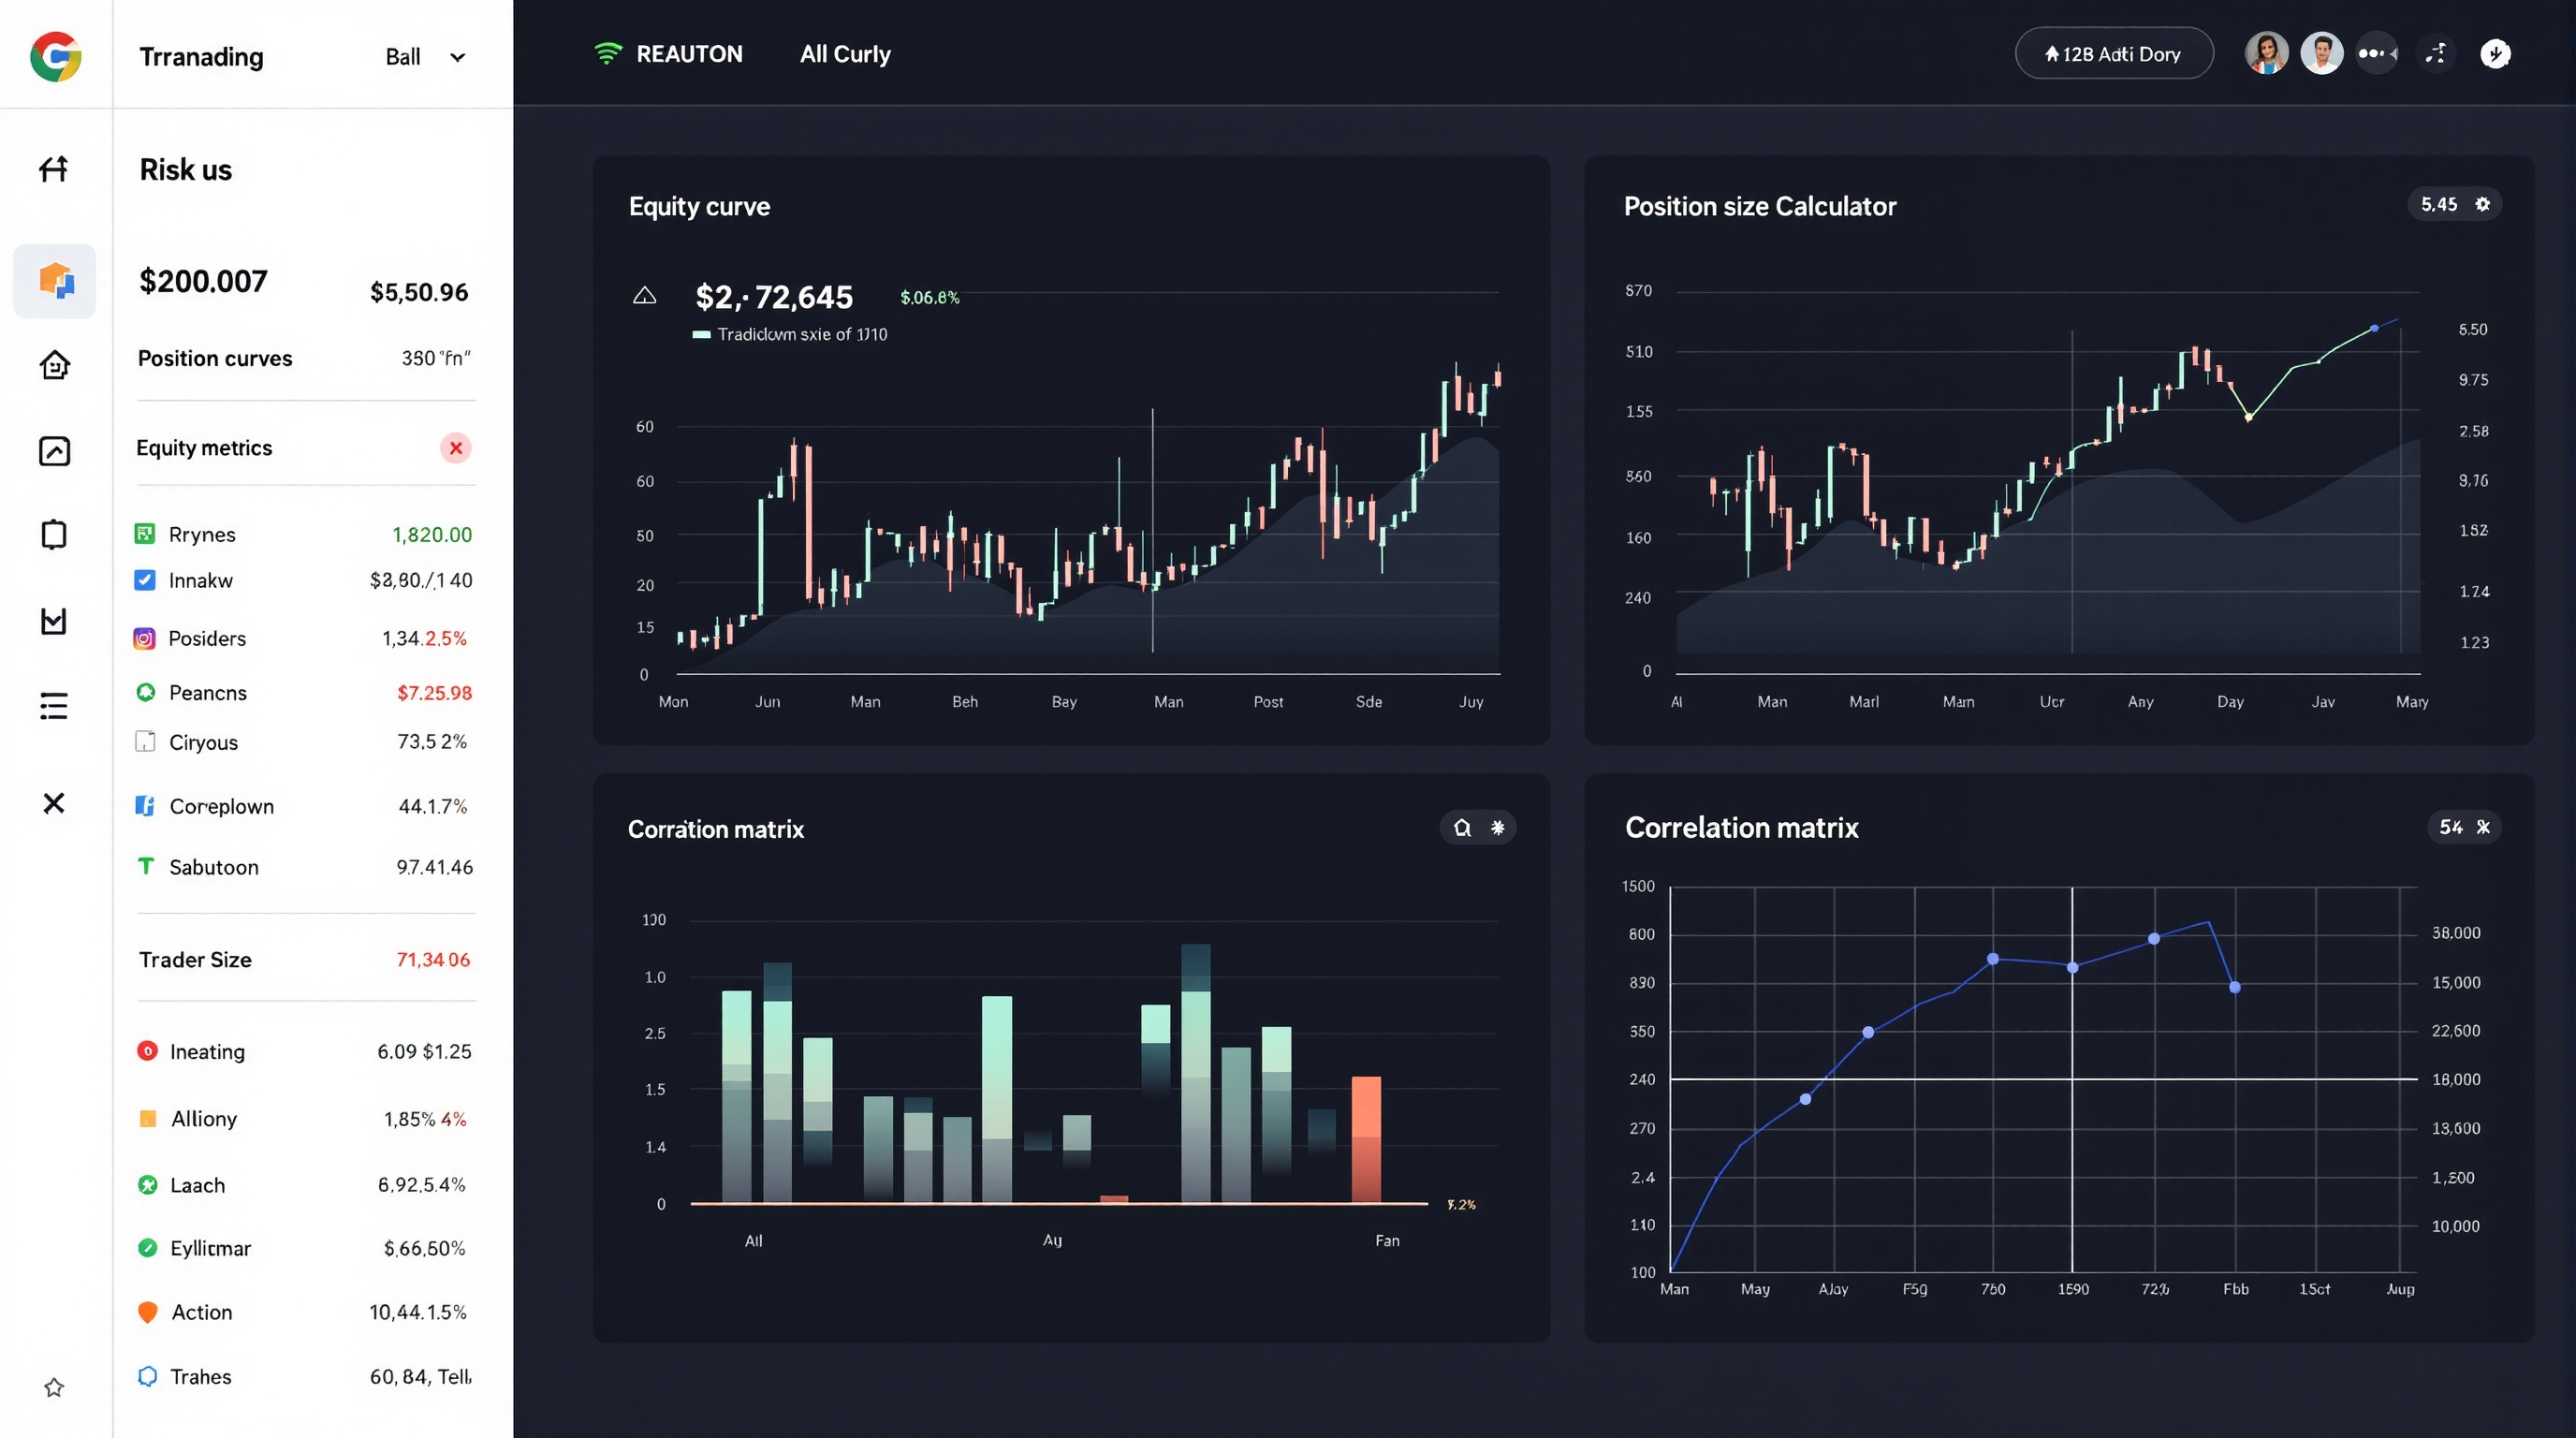This screenshot has width=2576, height=1438.
Task: Click the $7.25.98 Peancns value
Action: tap(434, 692)
